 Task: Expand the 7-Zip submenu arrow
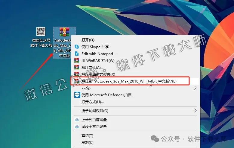click(x=195, y=88)
